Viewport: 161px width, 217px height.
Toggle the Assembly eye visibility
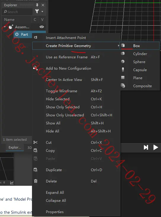pos(42,27)
